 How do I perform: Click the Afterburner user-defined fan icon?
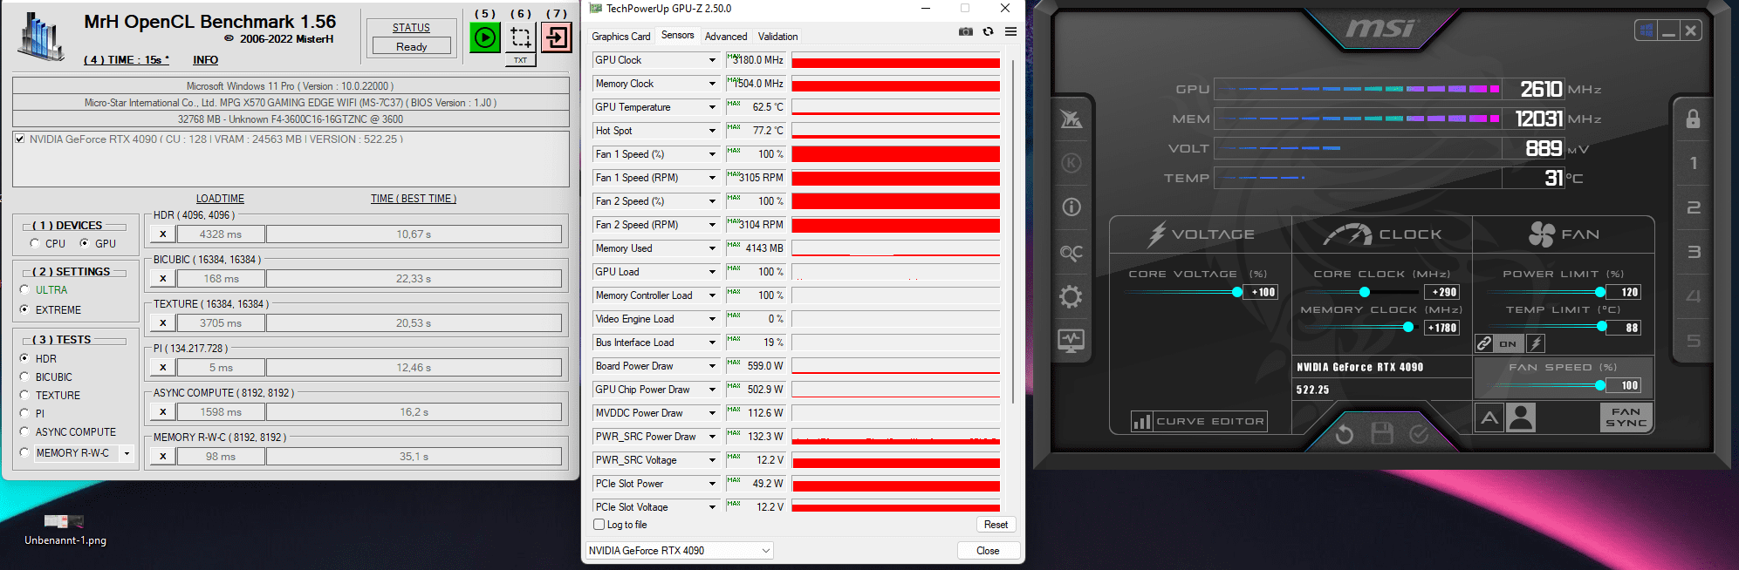(x=1521, y=418)
